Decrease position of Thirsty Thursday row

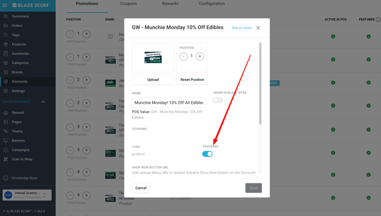70,196
